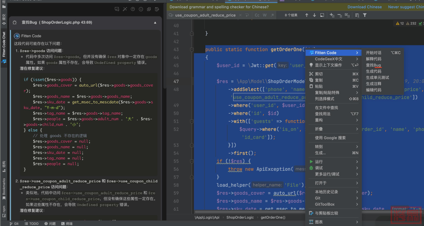This screenshot has height=226, width=424.
Task: Open the help question mark icon
Action: (133, 9)
